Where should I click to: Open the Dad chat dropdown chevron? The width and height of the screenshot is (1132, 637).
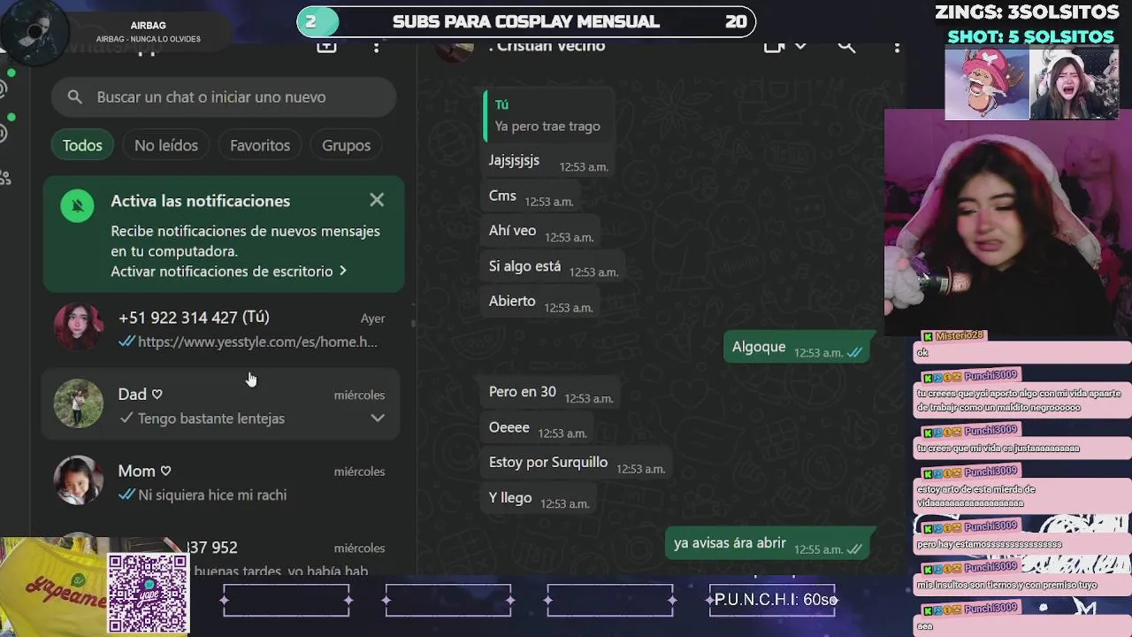[x=378, y=418]
